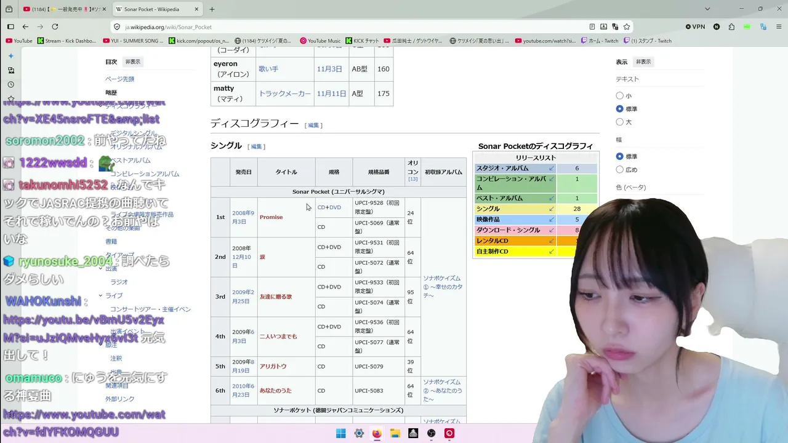Image resolution: width=788 pixels, height=443 pixels.
Task: Edit the シングル section
Action: (x=256, y=146)
